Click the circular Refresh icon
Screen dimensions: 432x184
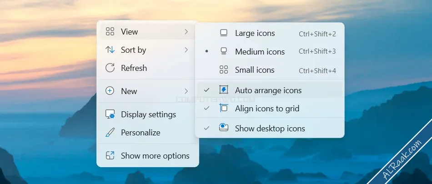(110, 68)
